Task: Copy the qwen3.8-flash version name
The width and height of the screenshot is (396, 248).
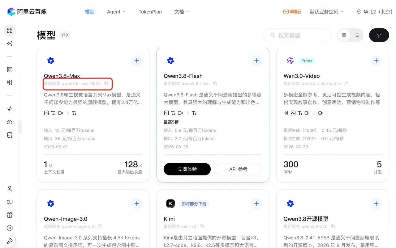Action: [215, 83]
